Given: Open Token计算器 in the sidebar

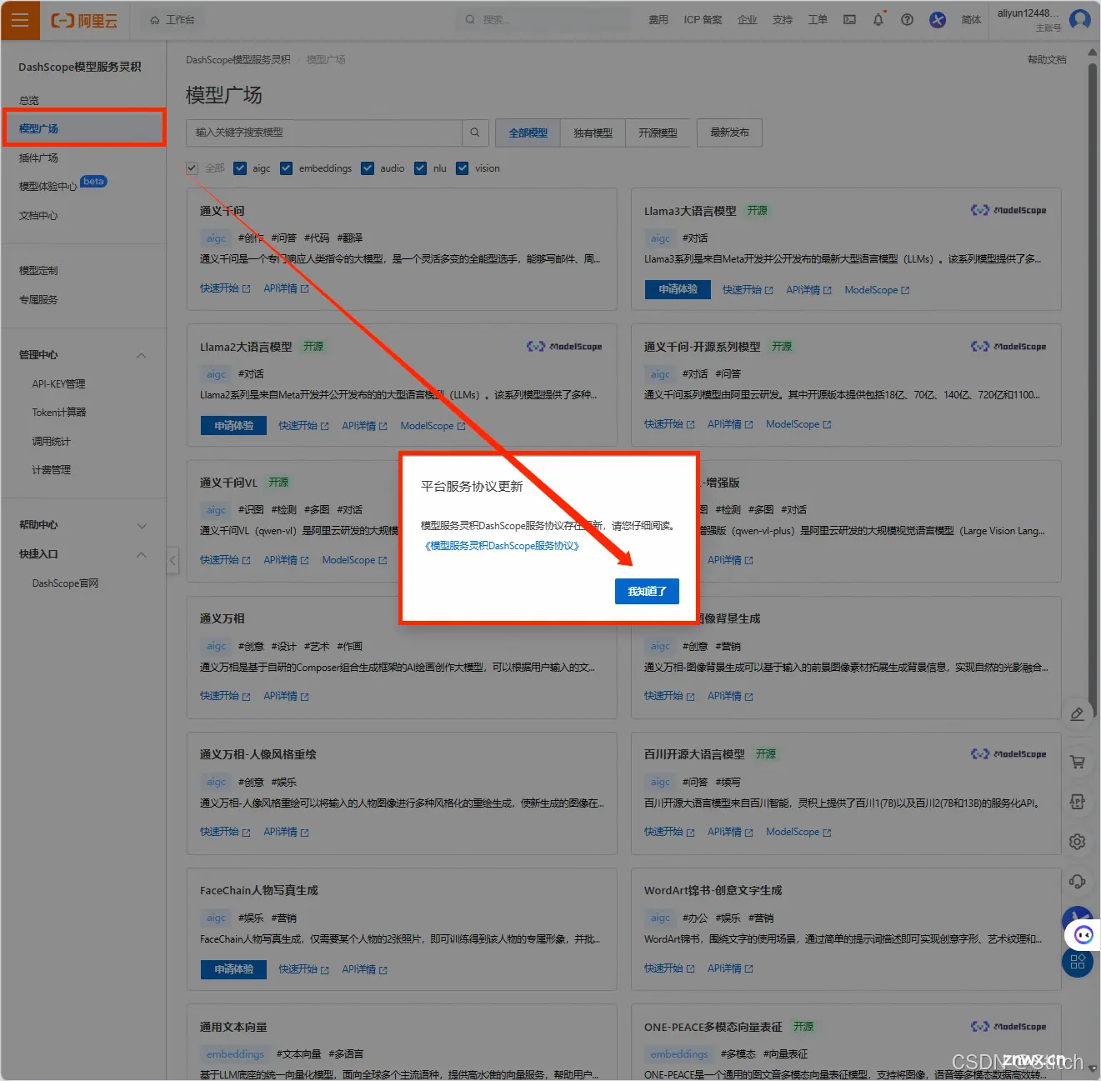Looking at the screenshot, I should (59, 413).
